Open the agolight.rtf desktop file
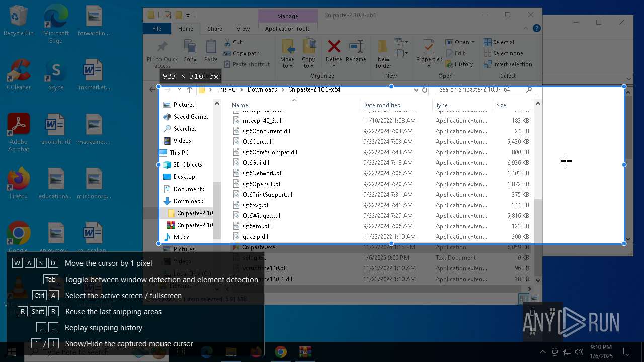This screenshot has width=644, height=362. [56, 129]
